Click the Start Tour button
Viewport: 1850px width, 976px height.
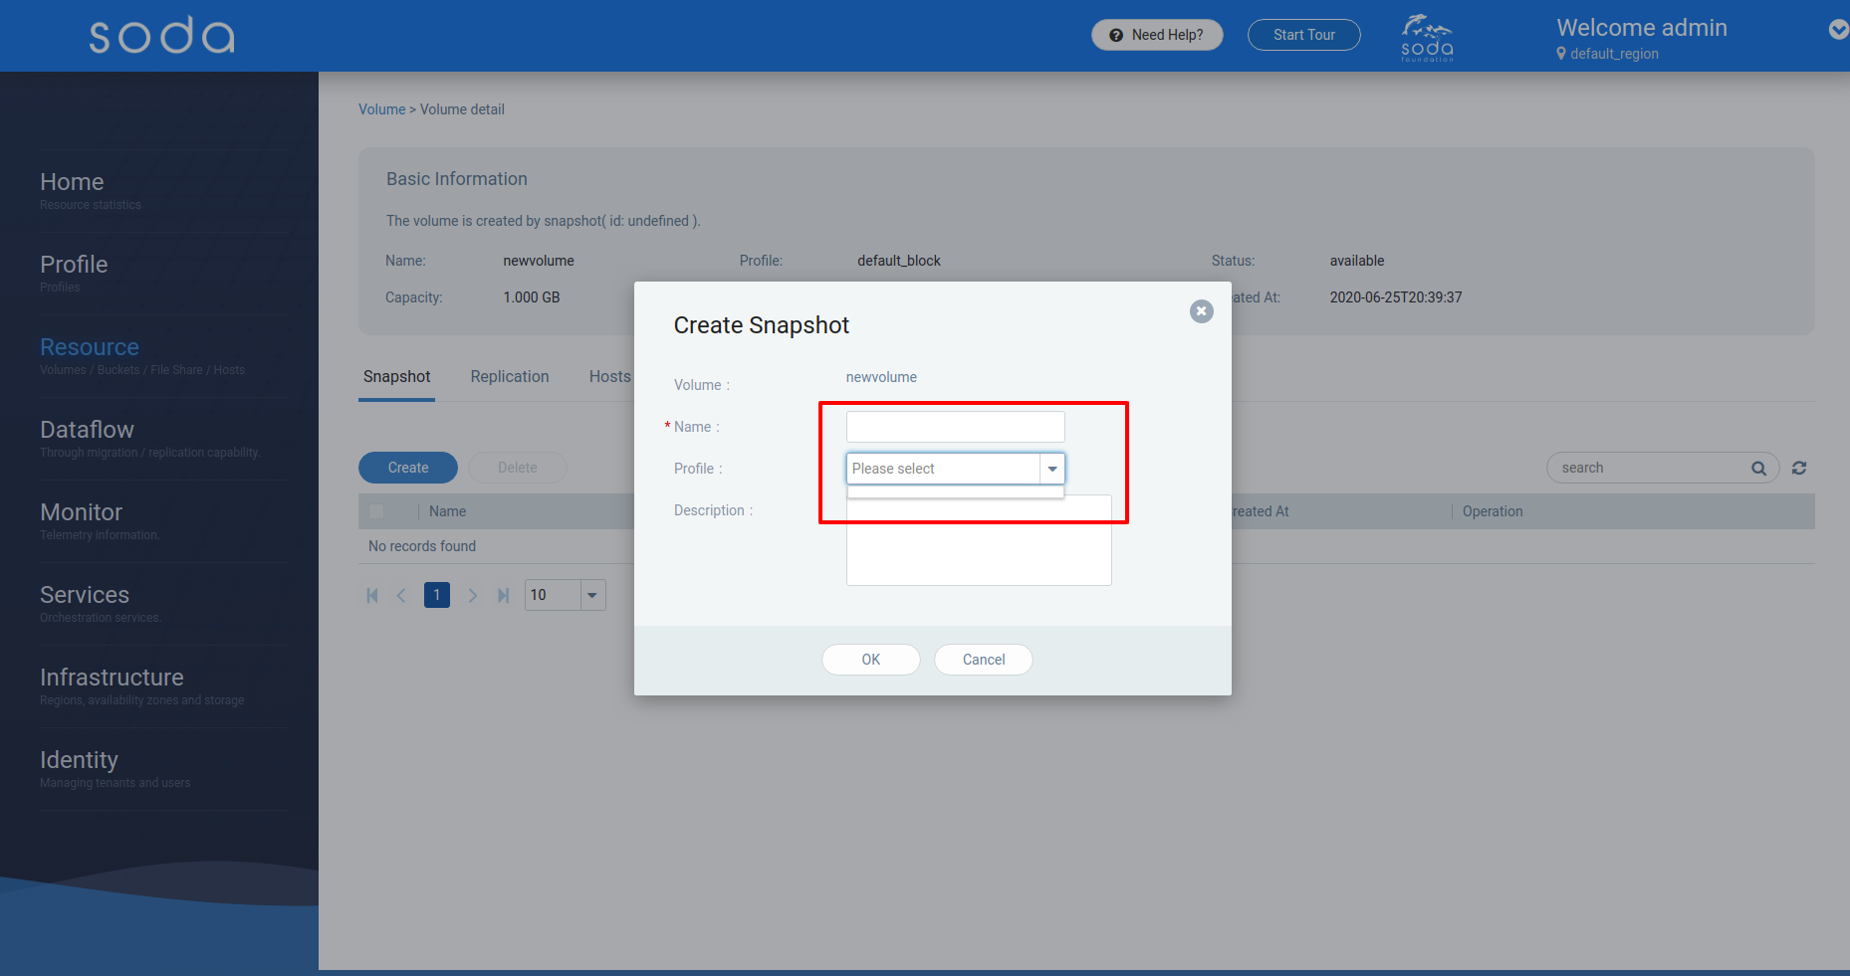click(x=1303, y=34)
